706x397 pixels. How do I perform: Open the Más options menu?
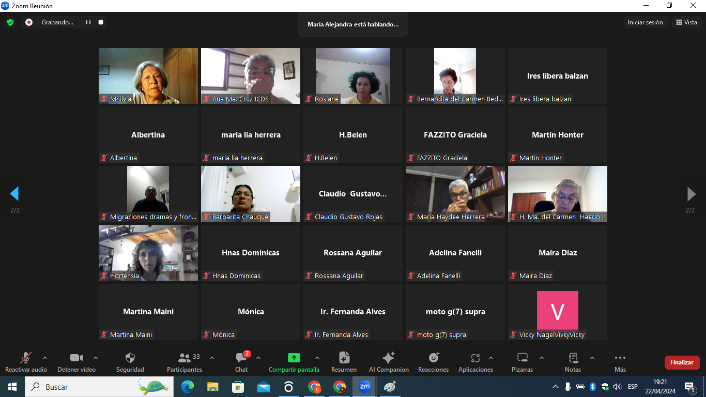620,362
